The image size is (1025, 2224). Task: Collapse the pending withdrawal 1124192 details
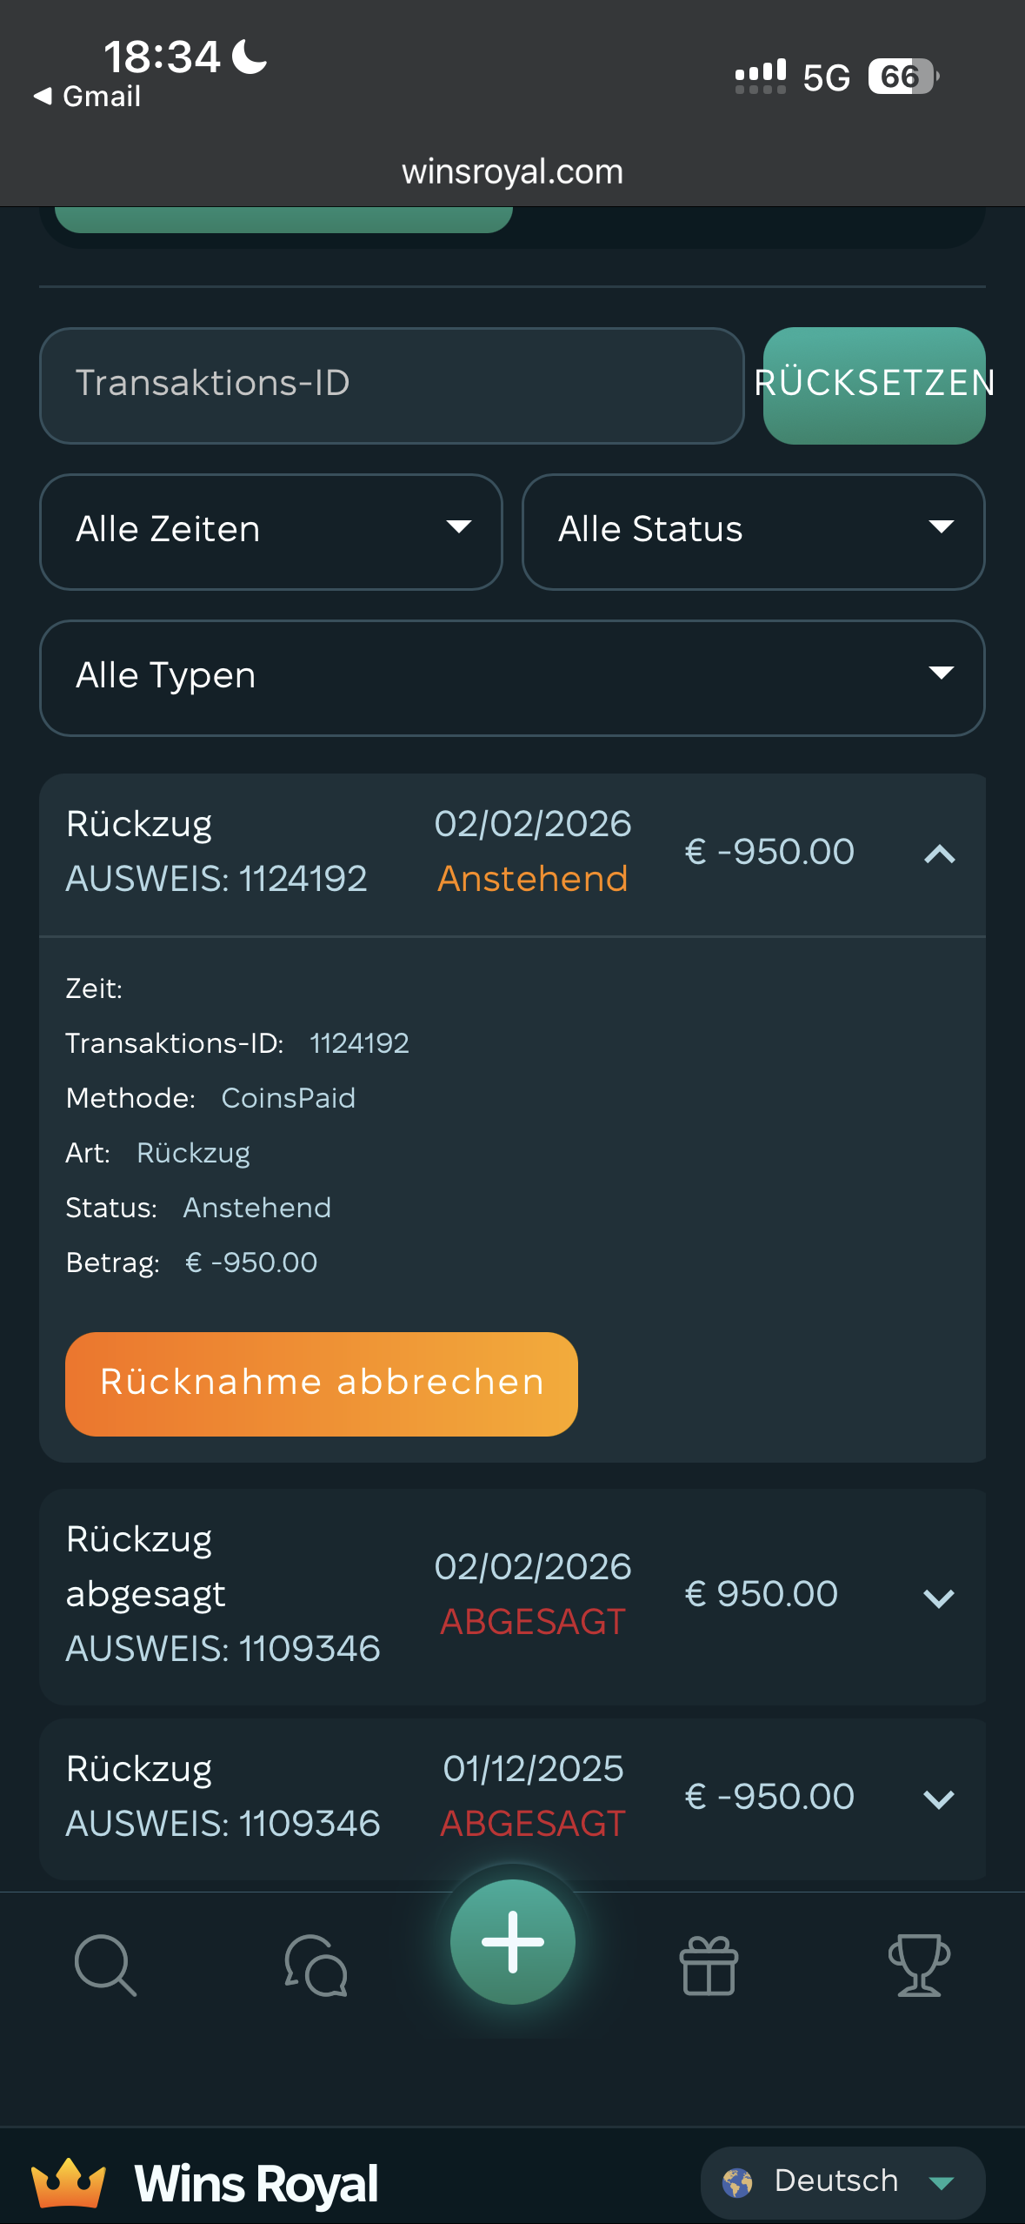[939, 854]
